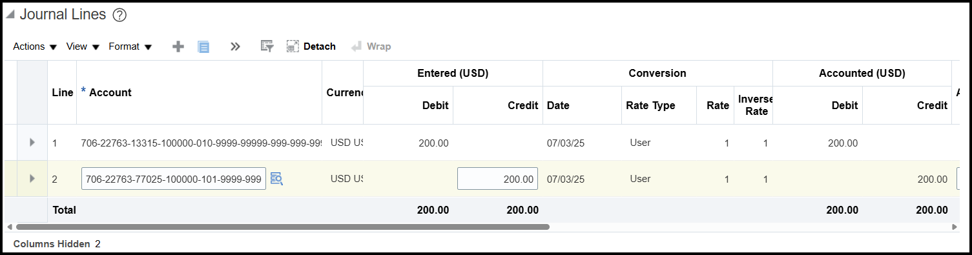Open the View menu
This screenshot has width=972, height=255.
click(83, 46)
